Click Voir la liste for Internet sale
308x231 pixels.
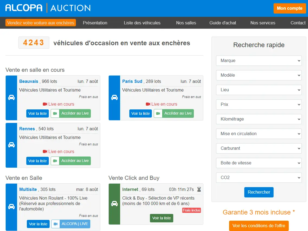click(162, 218)
